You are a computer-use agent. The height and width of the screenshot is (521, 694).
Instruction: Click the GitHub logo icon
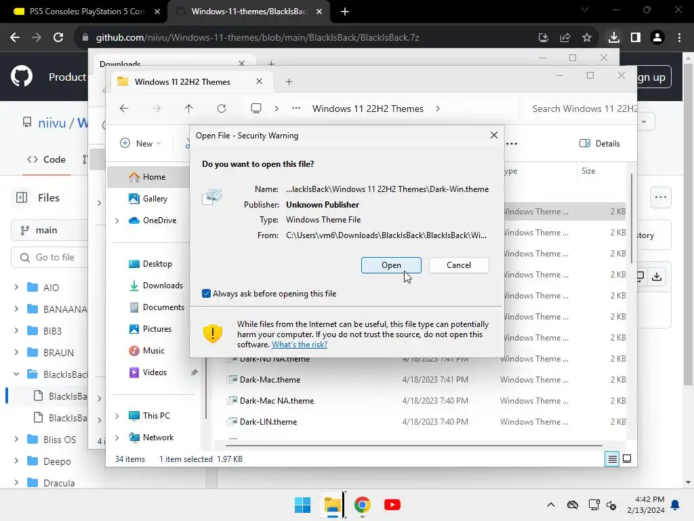(22, 76)
